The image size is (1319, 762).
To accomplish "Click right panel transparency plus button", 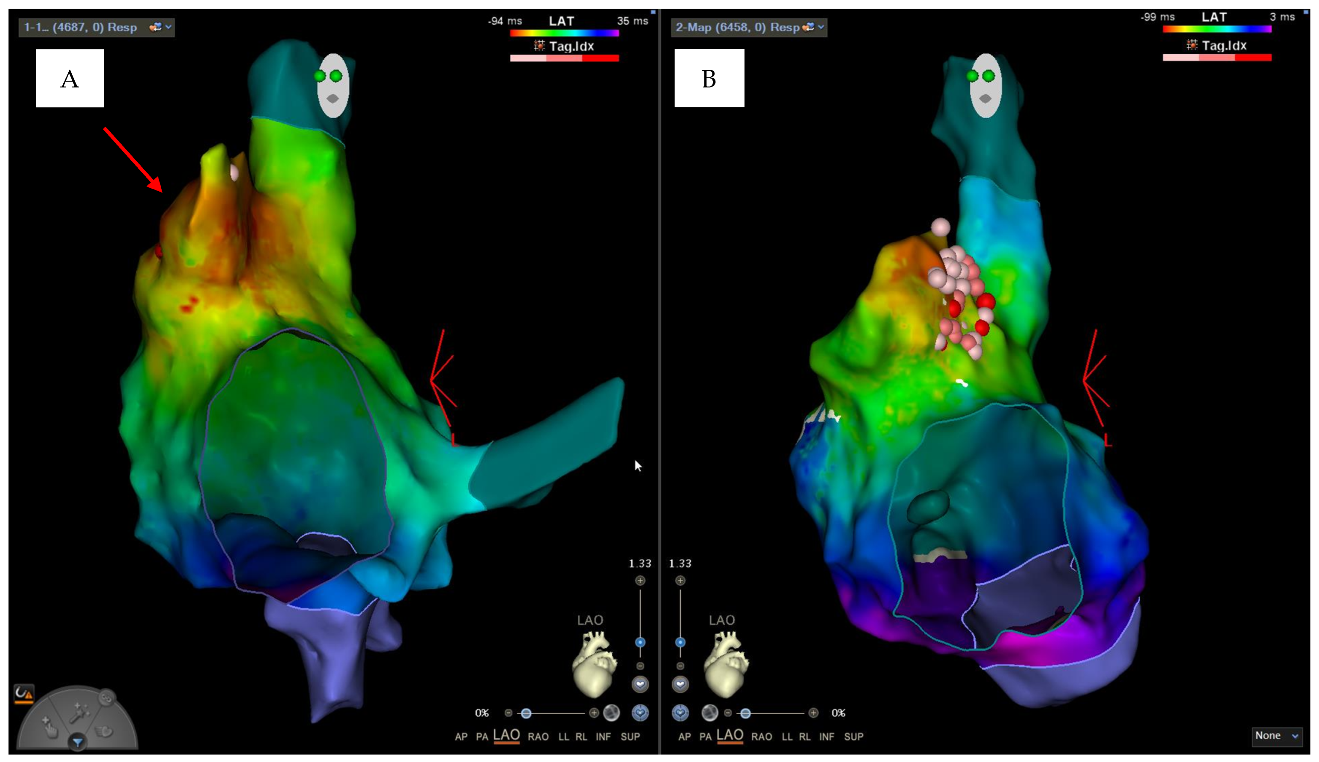I will point(813,712).
